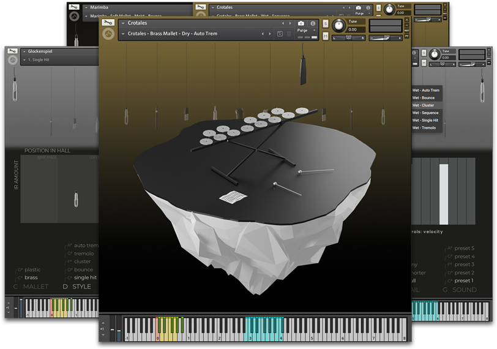
Task: Select previous preset next to Auto Trem name
Action: point(263,34)
